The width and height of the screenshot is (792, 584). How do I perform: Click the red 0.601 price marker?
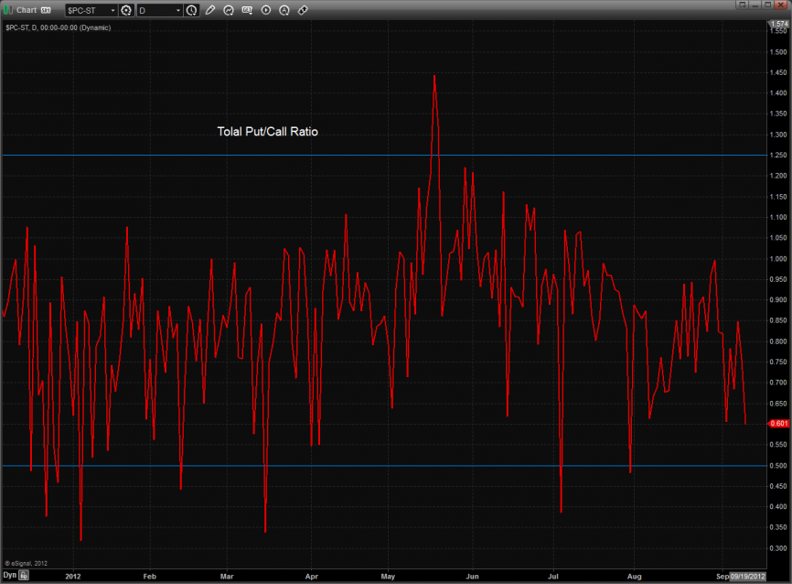tap(778, 423)
